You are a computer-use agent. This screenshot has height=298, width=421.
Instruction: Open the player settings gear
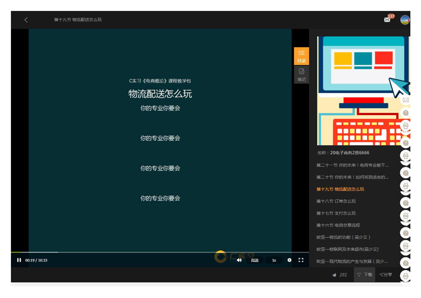289,260
